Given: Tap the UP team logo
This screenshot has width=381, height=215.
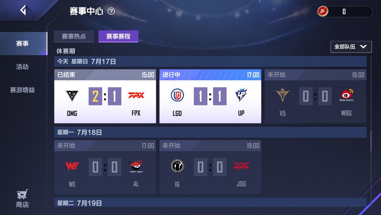Looking at the screenshot, I should (241, 95).
